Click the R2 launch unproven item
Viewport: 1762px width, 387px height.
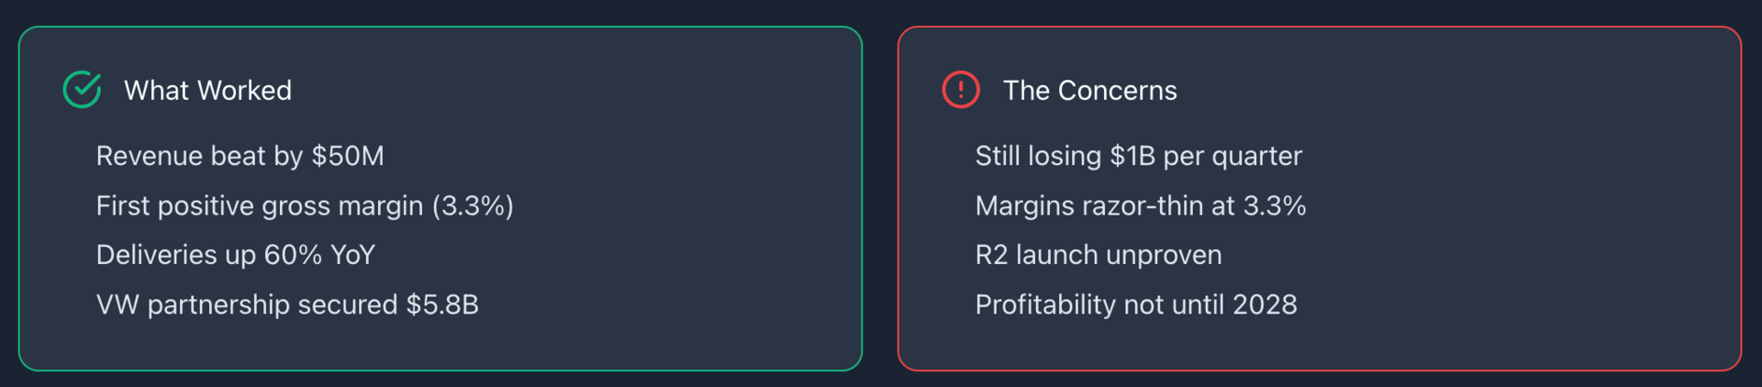[x=1098, y=255]
